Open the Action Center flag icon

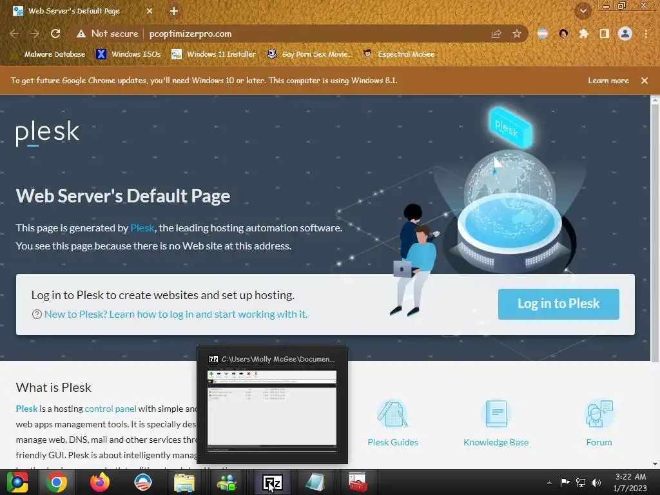click(565, 483)
